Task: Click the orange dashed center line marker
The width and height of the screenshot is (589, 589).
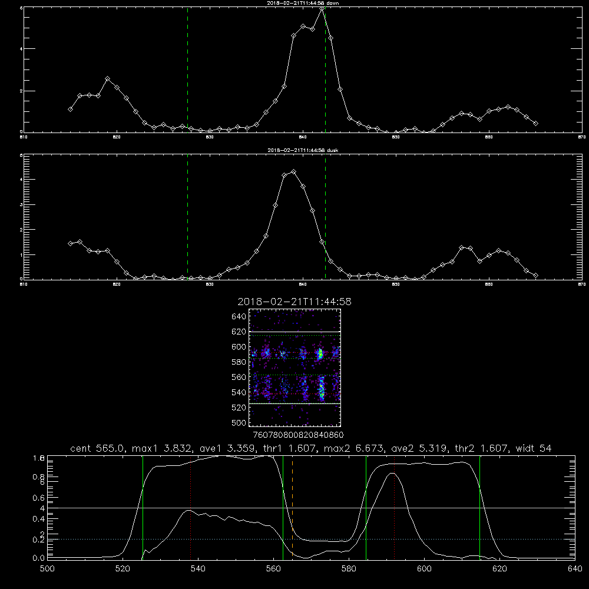Action: [292, 507]
